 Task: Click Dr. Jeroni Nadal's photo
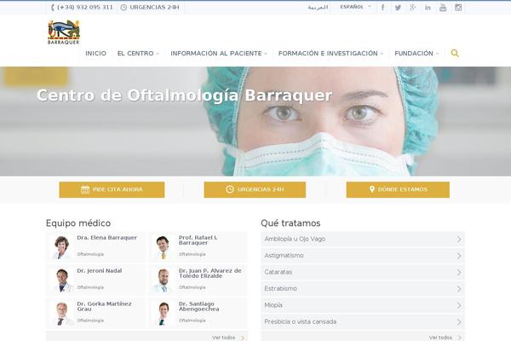(62, 280)
